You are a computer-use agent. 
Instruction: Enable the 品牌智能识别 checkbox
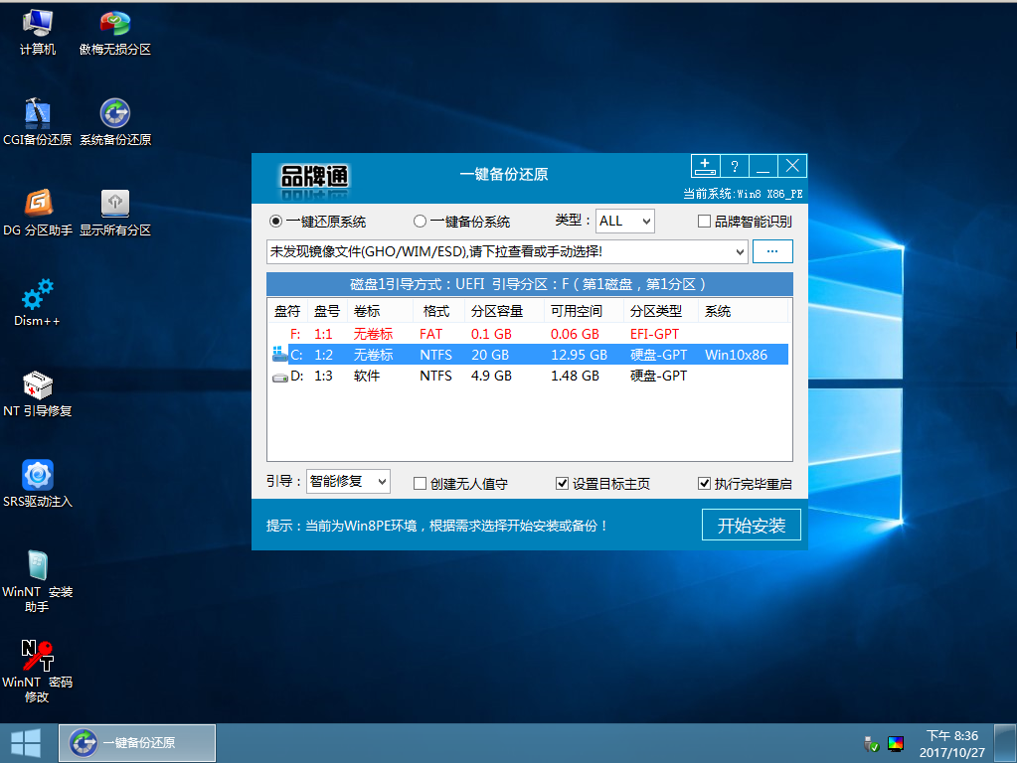(705, 222)
